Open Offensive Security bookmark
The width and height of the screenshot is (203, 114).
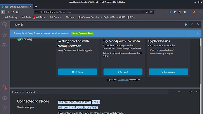(x=89, y=17)
